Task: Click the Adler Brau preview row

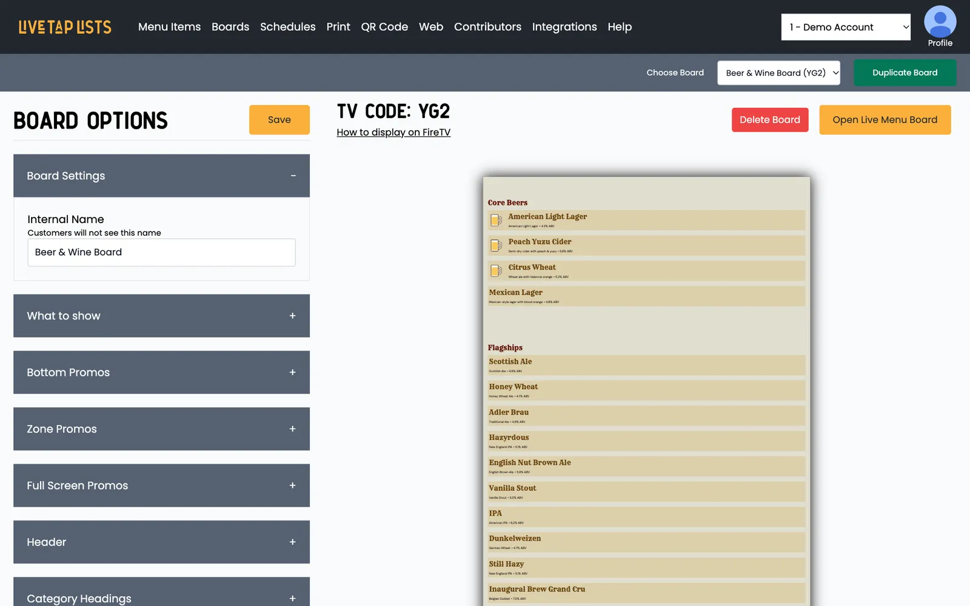Action: tap(646, 416)
